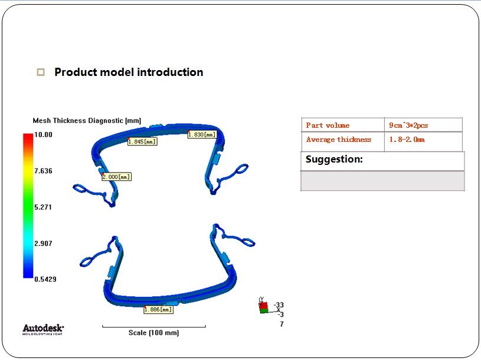Viewport: 481px width, 361px height.
Task: Select the Product model introduction heading
Action: click(129, 72)
